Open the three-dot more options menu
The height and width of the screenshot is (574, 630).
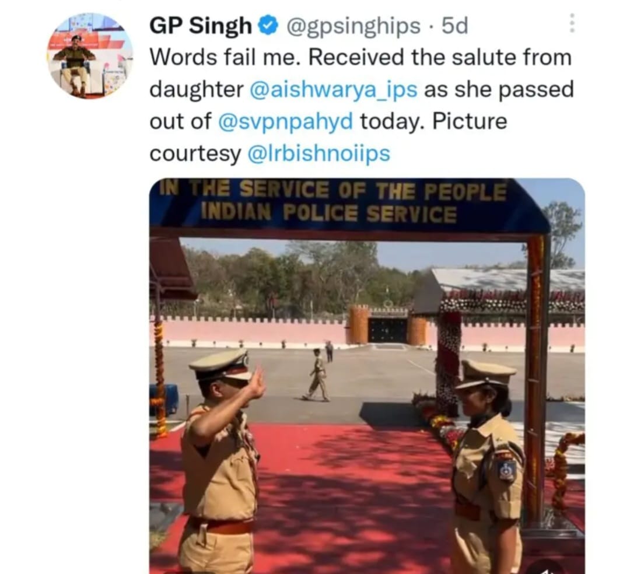[572, 23]
